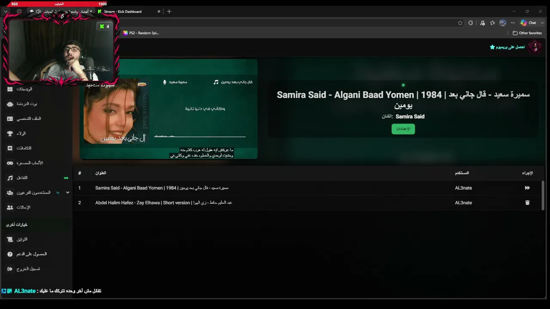Screen dimensions: 550x309
Task: Click the song progress bar in the player
Action: click(x=200, y=137)
